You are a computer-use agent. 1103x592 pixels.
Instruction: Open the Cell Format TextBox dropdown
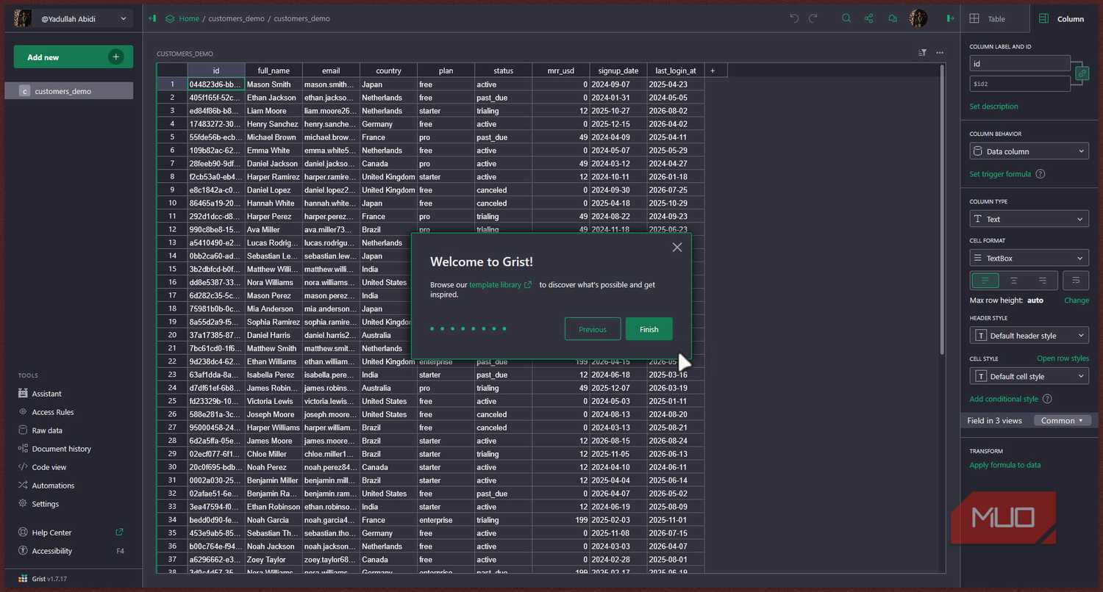click(1029, 258)
